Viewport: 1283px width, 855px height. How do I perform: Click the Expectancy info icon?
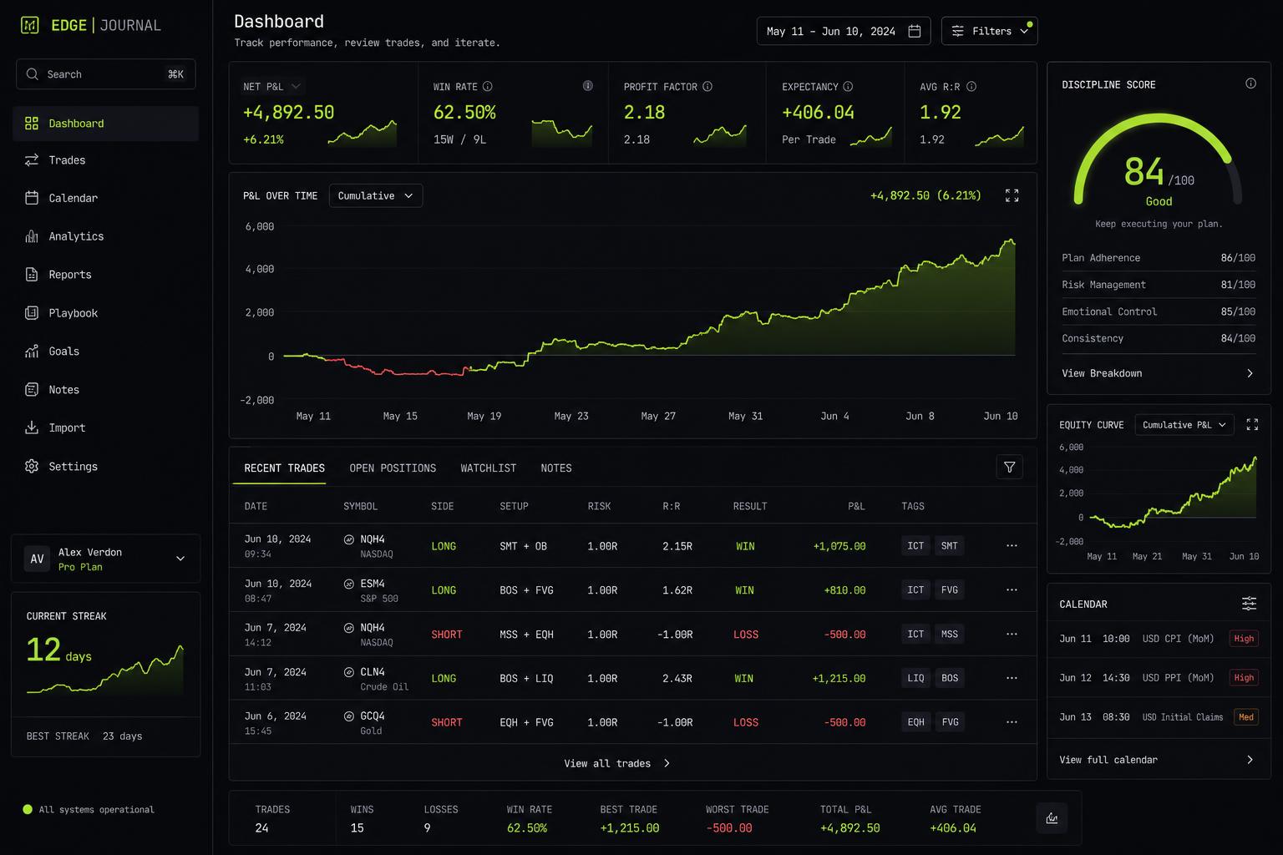click(x=848, y=86)
